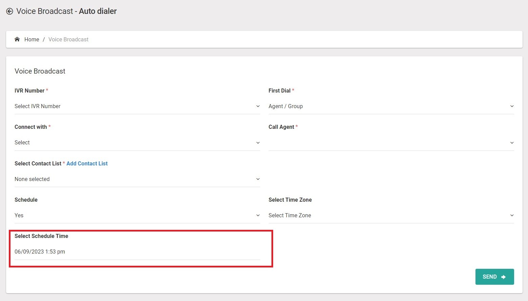Image resolution: width=528 pixels, height=301 pixels.
Task: Expand the Connect with dropdown
Action: click(137, 143)
